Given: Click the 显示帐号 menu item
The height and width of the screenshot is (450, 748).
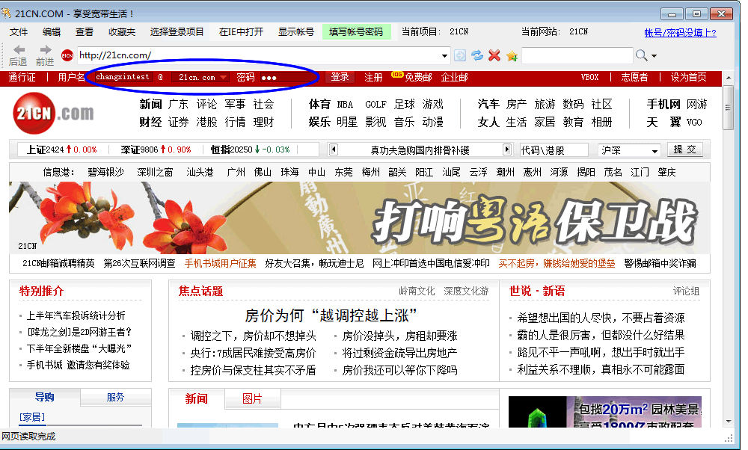Looking at the screenshot, I should (x=296, y=32).
